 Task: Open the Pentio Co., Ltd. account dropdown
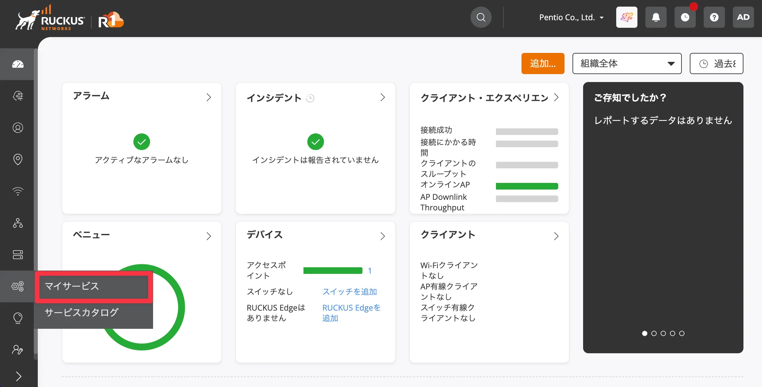tap(571, 17)
